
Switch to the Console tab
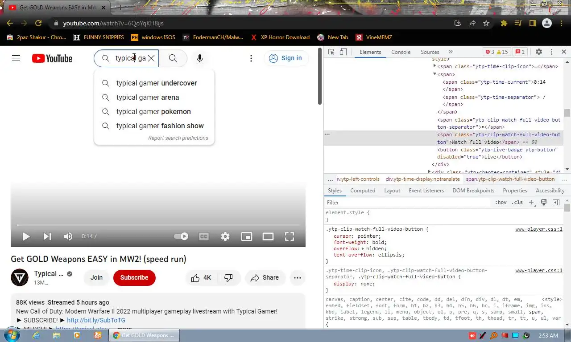point(401,52)
